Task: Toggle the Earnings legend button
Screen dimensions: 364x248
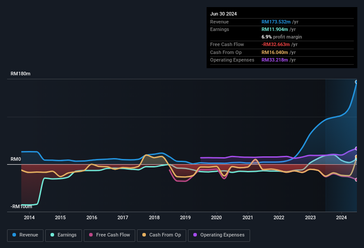Action: click(x=63, y=235)
